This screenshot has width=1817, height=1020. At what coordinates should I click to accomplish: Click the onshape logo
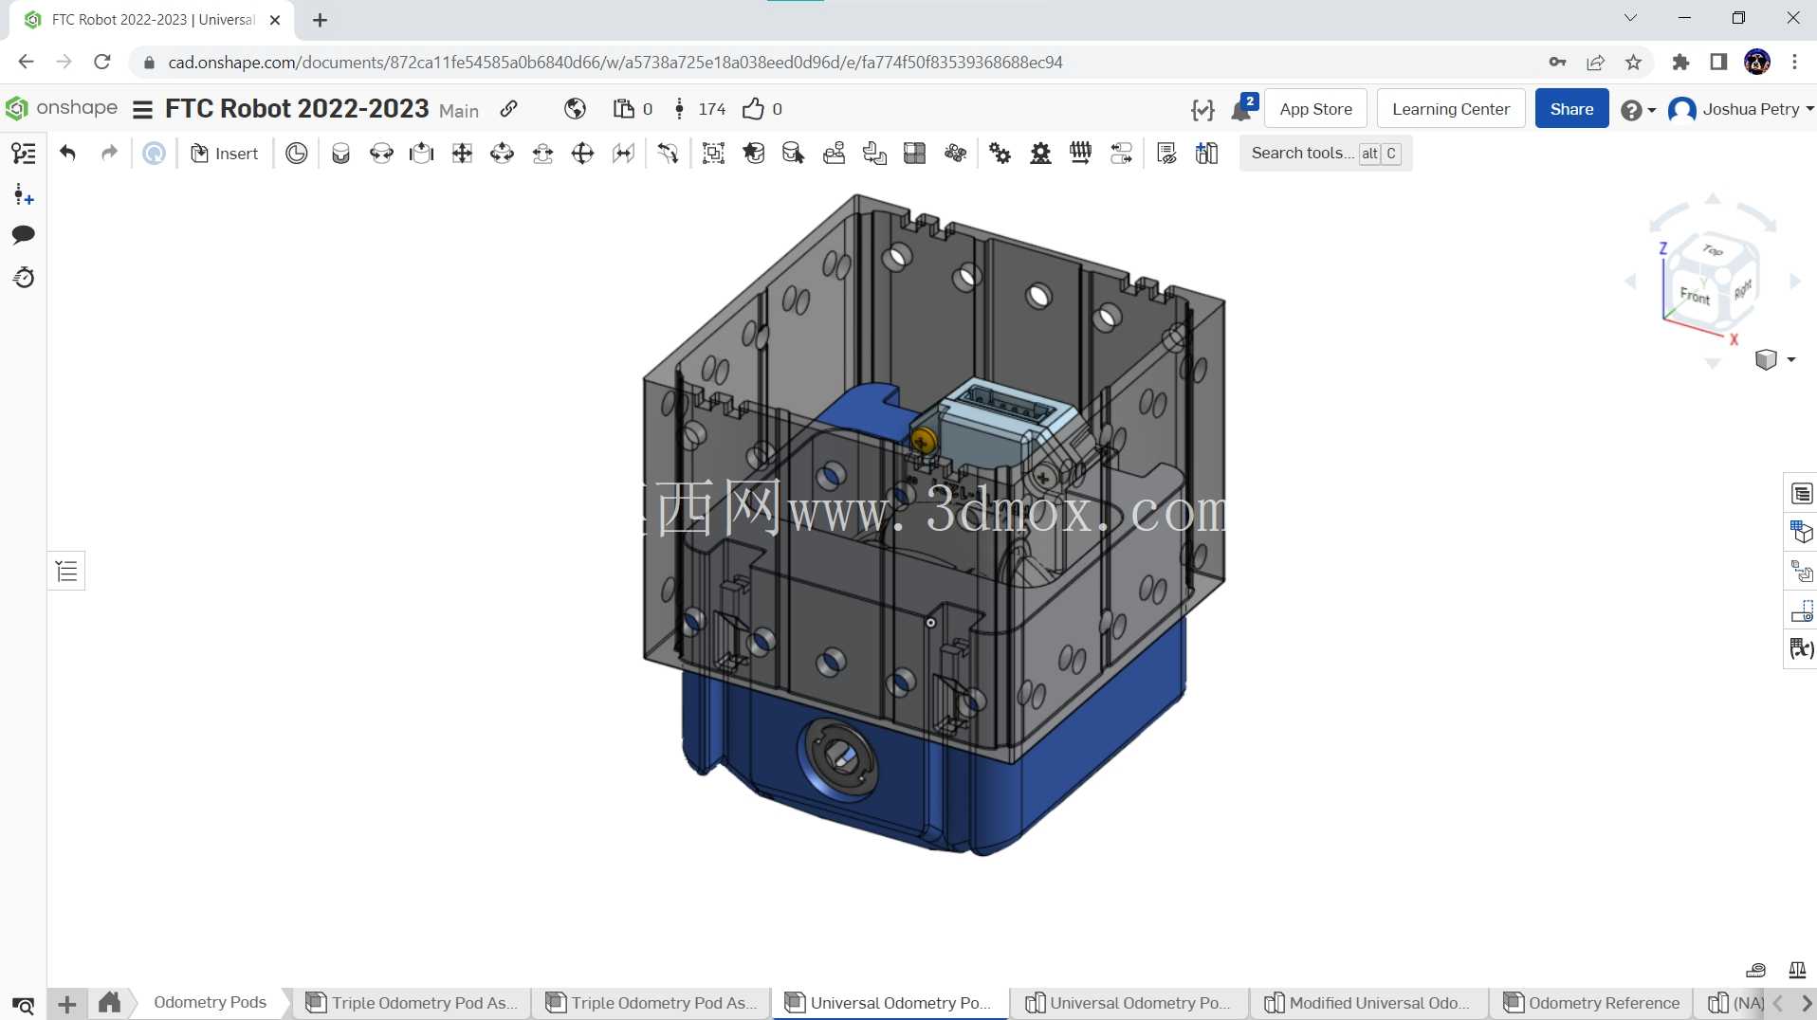tap(62, 108)
